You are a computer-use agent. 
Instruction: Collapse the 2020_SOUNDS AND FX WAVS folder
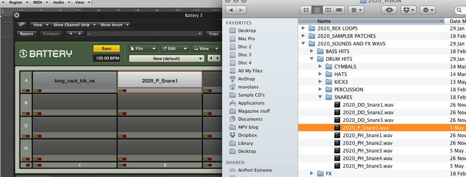click(x=303, y=44)
